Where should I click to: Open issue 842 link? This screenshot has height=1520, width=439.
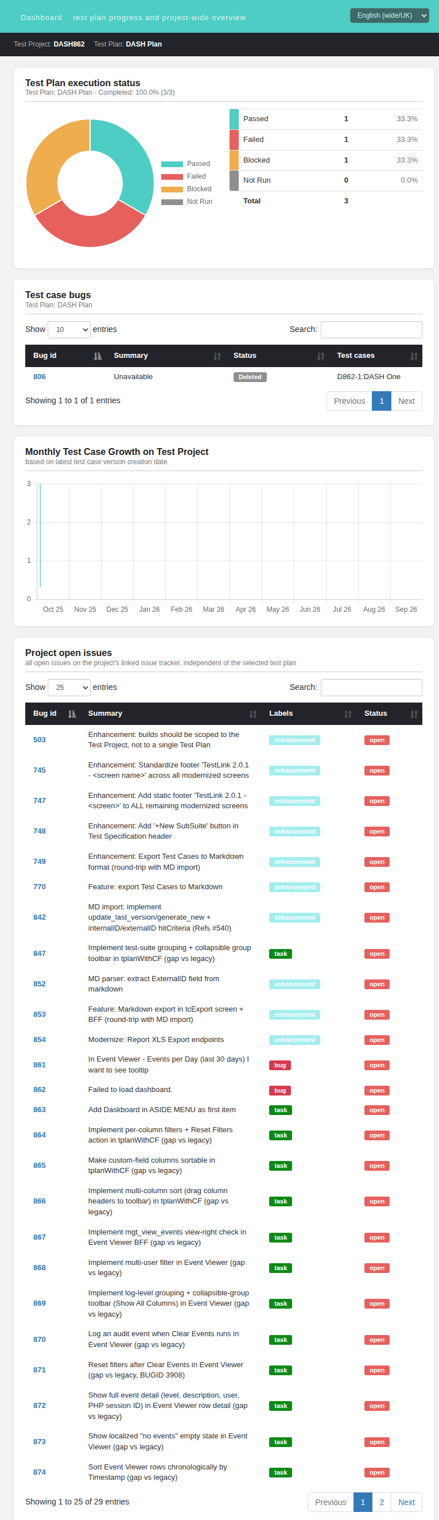point(40,917)
